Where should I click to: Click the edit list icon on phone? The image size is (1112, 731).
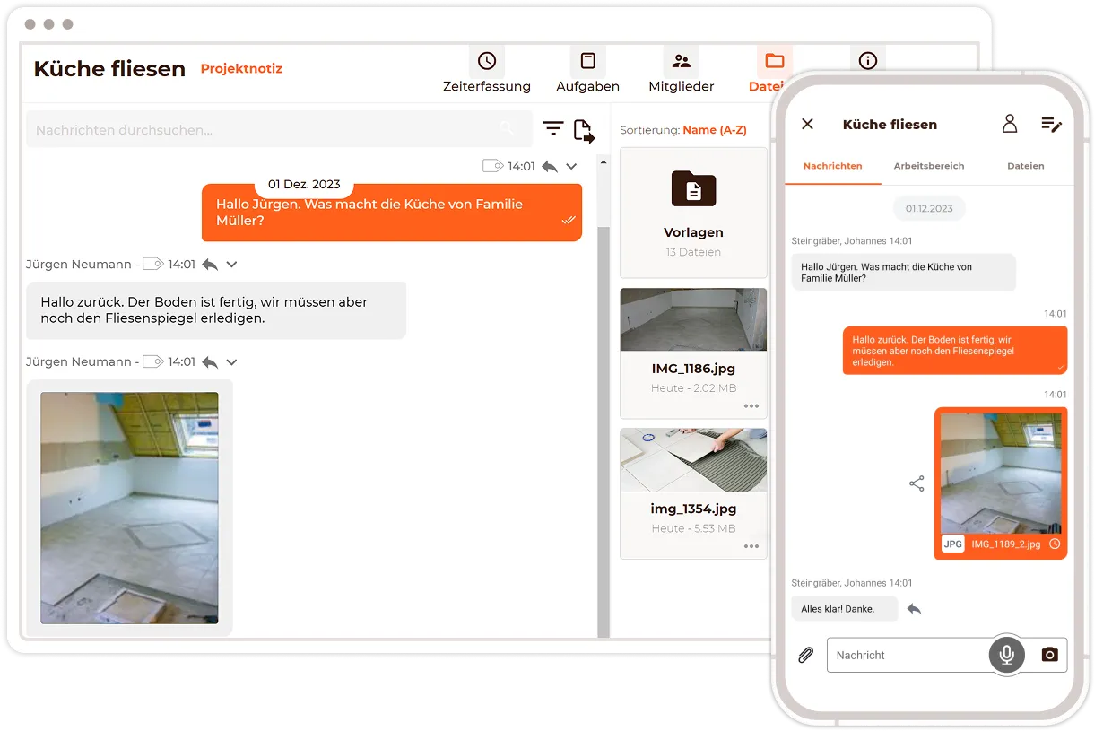click(x=1051, y=125)
